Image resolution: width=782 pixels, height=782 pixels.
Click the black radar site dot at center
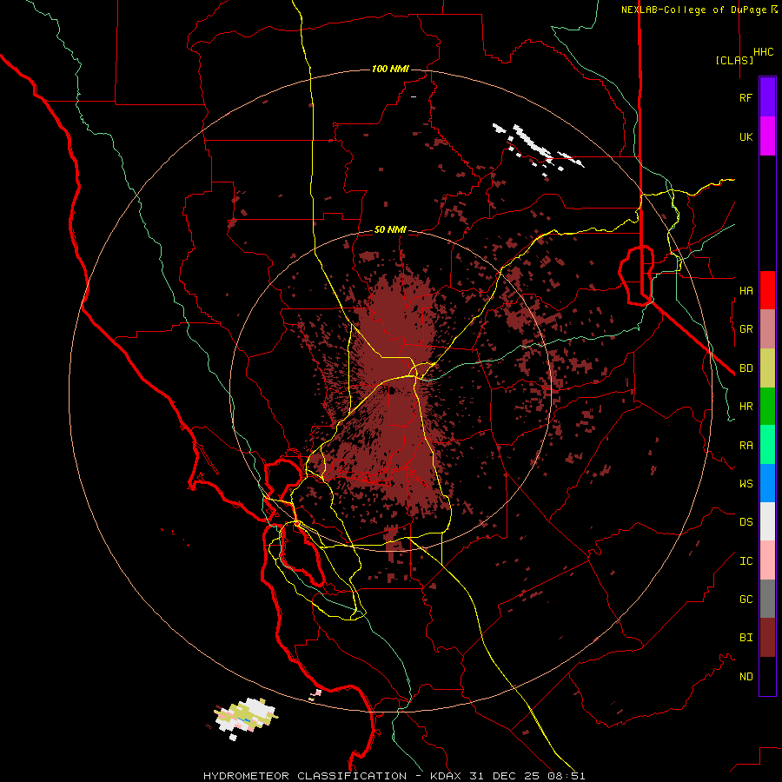click(x=392, y=391)
